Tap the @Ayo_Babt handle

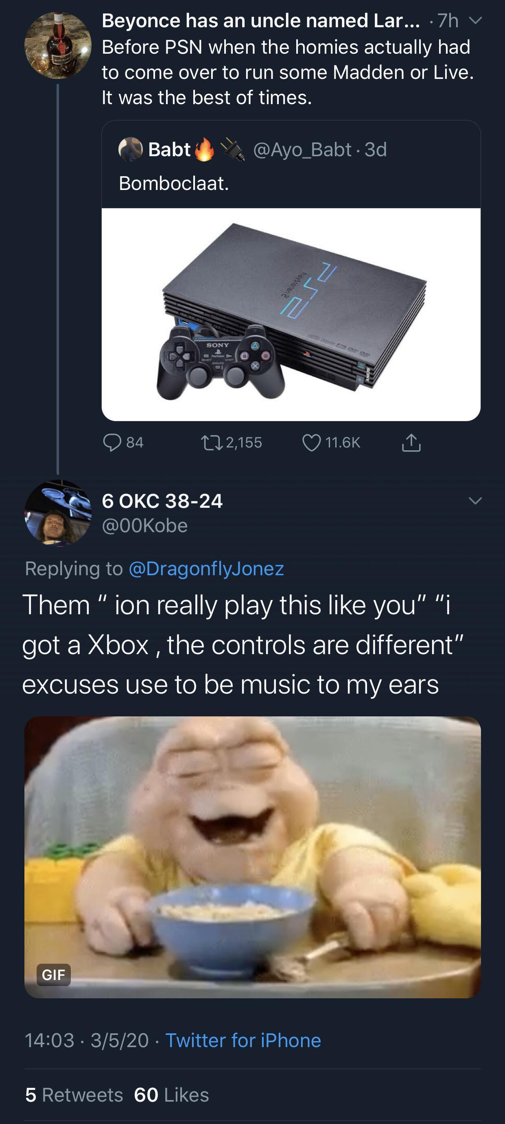click(302, 150)
